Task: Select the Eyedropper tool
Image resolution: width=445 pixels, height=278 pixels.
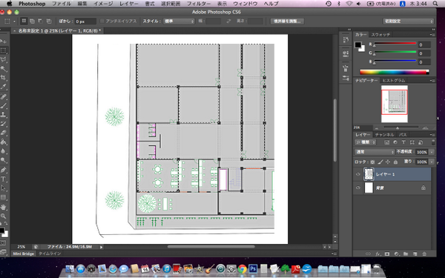Action: point(3,87)
